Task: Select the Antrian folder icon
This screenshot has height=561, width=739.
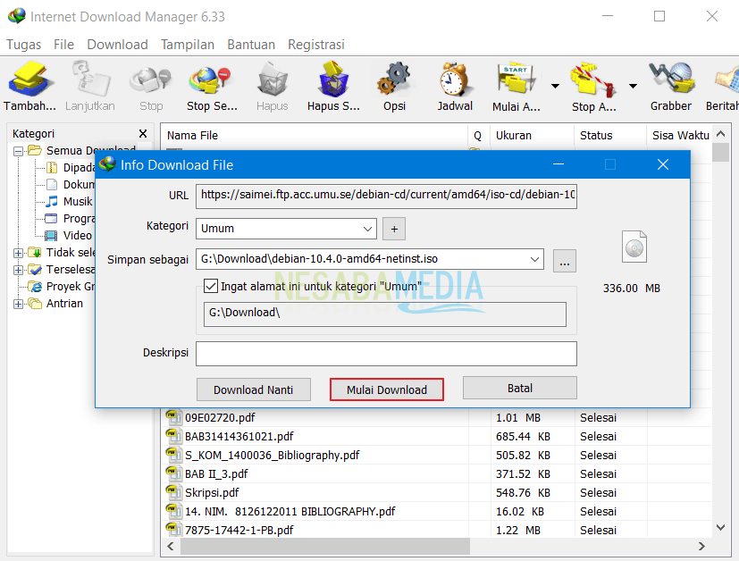Action: (x=35, y=304)
